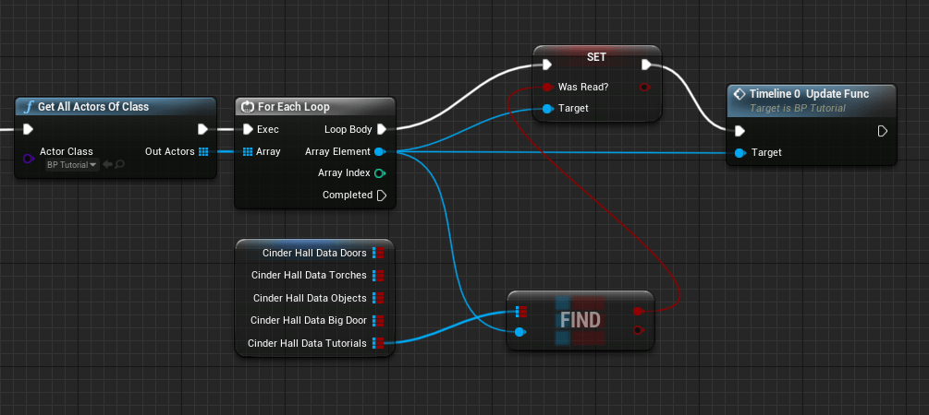Click the Array Index green output pin

(380, 172)
